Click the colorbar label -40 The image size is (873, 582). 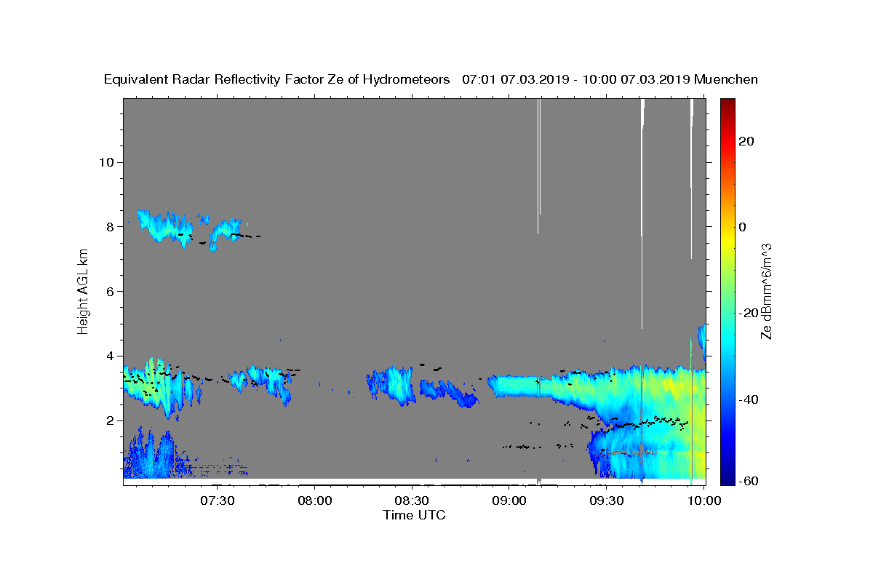[750, 399]
